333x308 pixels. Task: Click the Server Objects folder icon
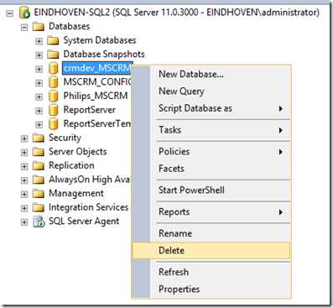[x=39, y=152]
